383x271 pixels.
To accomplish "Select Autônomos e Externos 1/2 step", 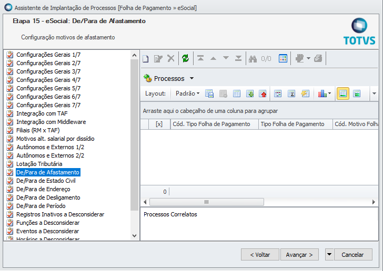I will [50, 147].
